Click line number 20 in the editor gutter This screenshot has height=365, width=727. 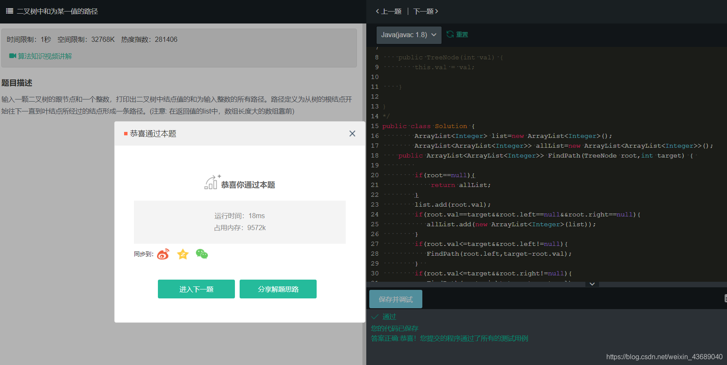tap(375, 175)
